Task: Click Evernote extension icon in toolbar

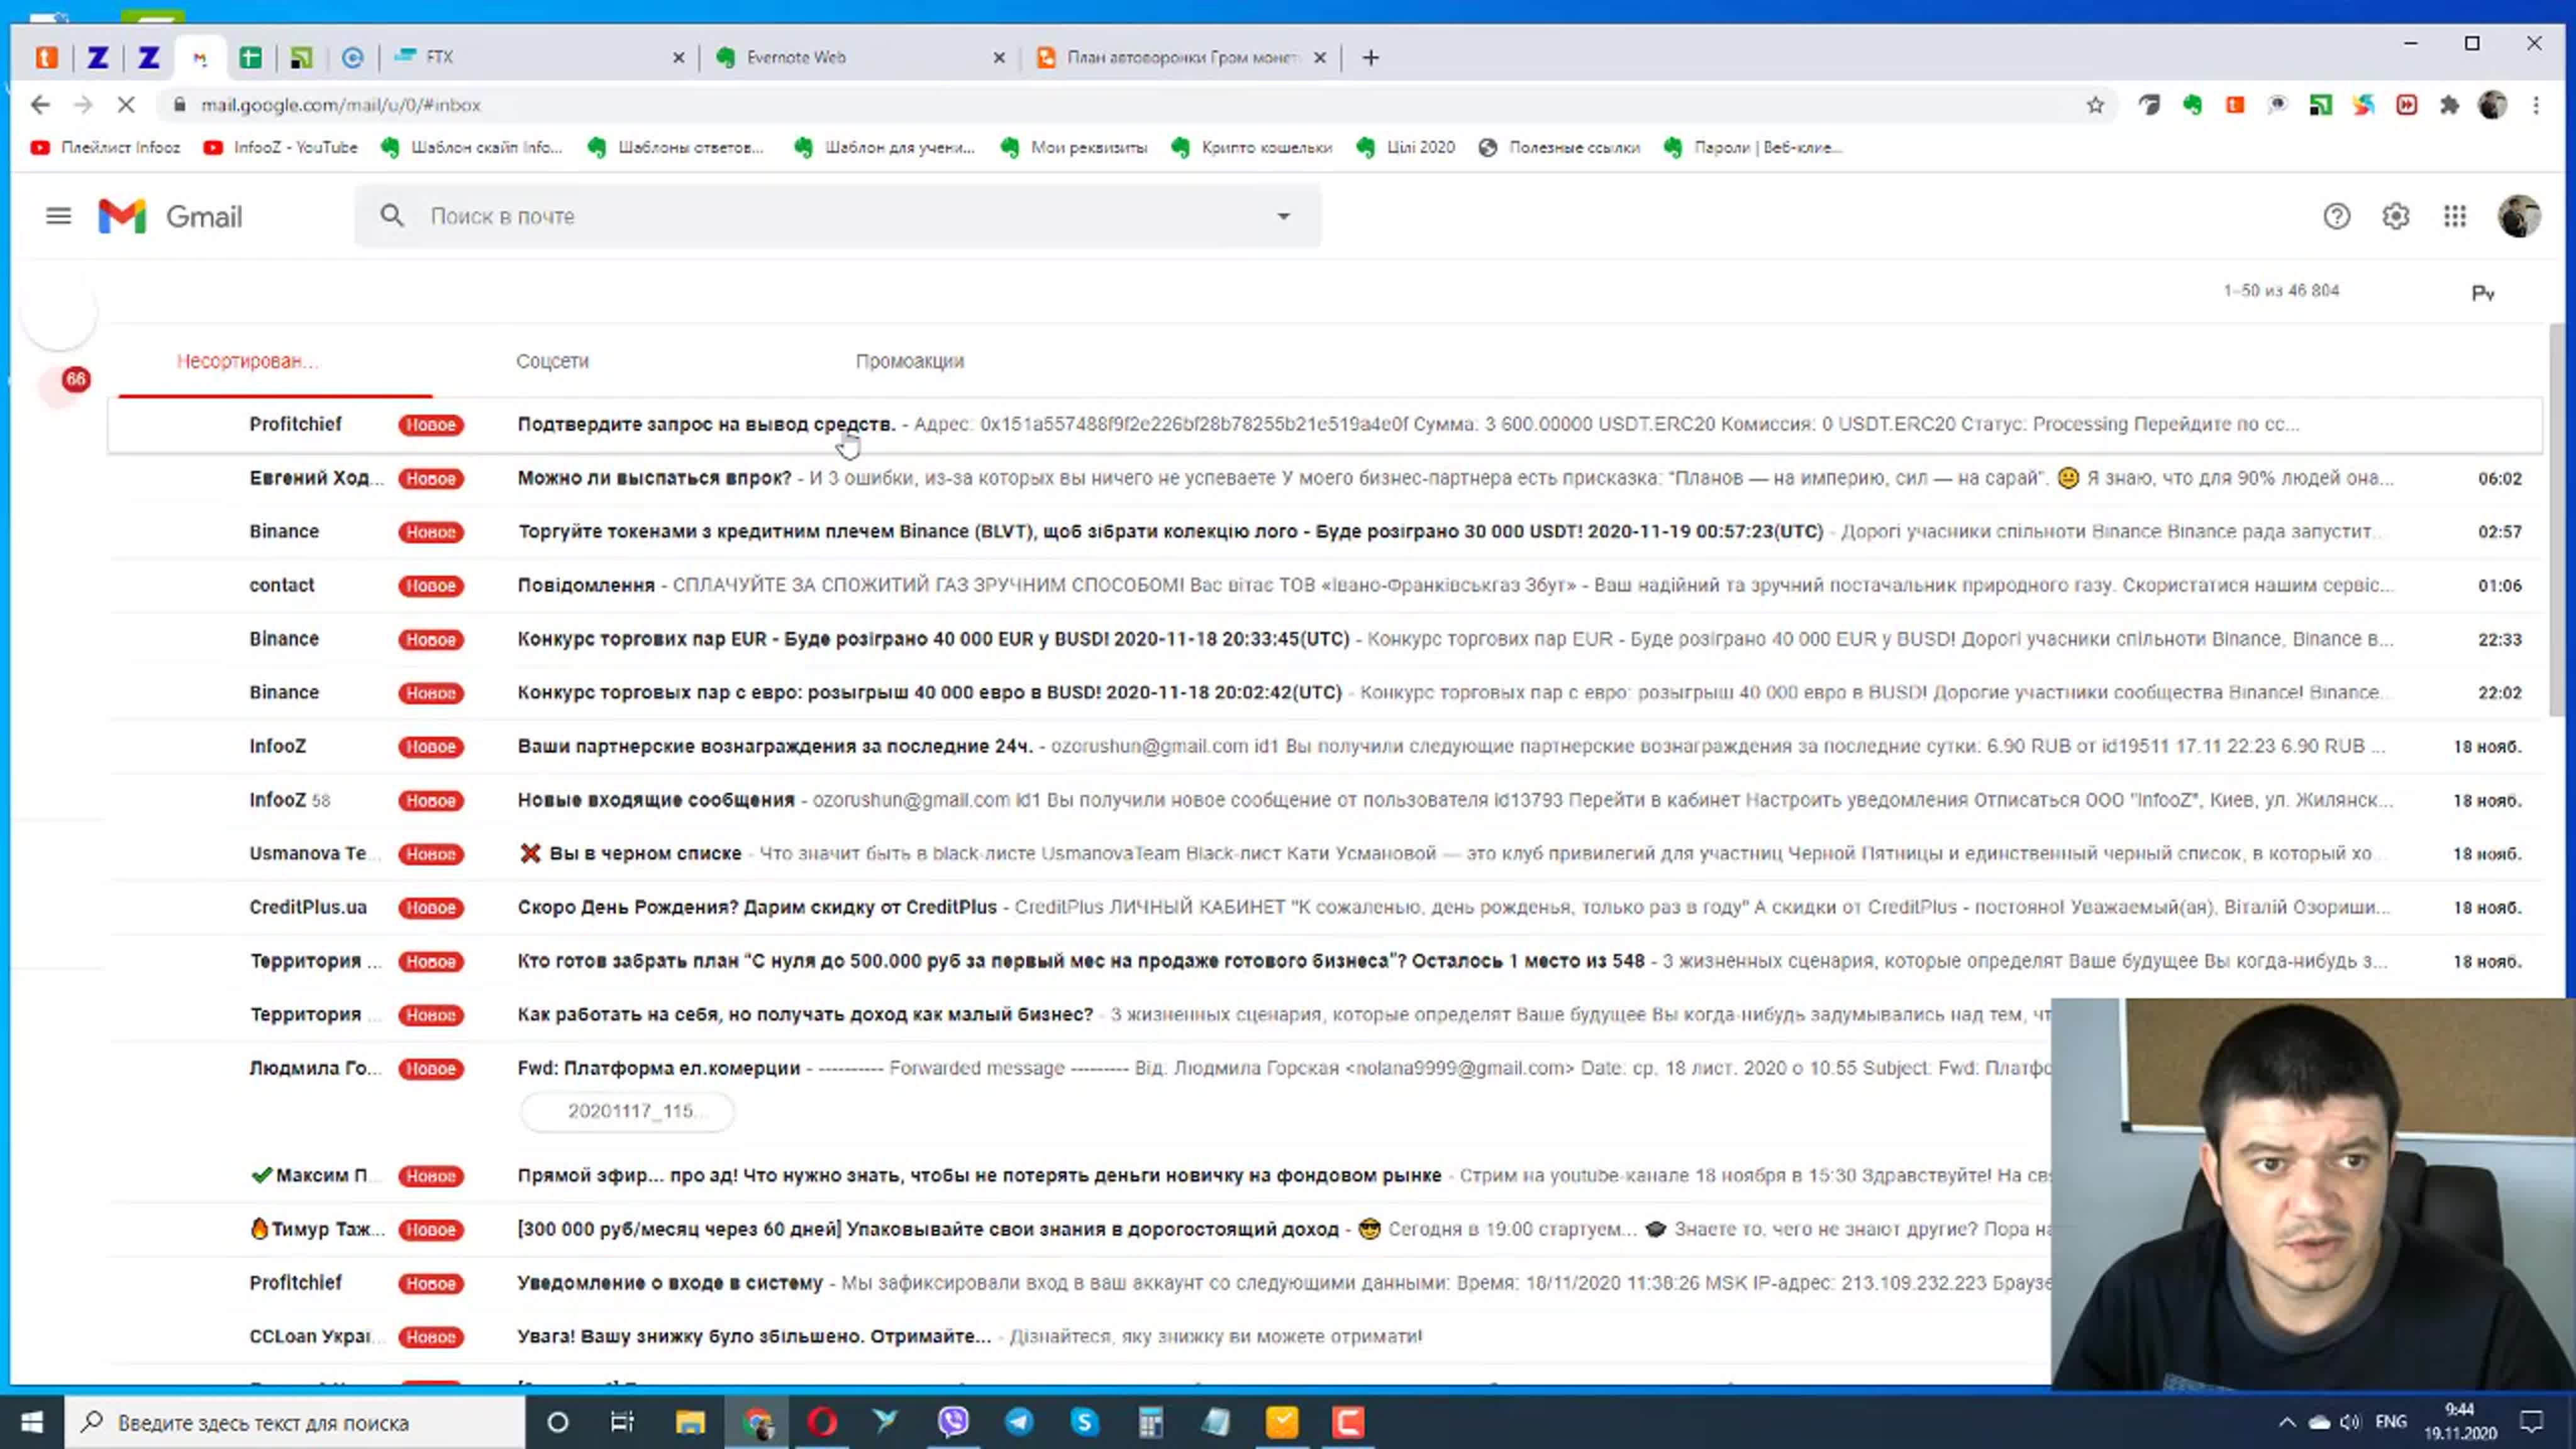Action: click(x=2192, y=105)
